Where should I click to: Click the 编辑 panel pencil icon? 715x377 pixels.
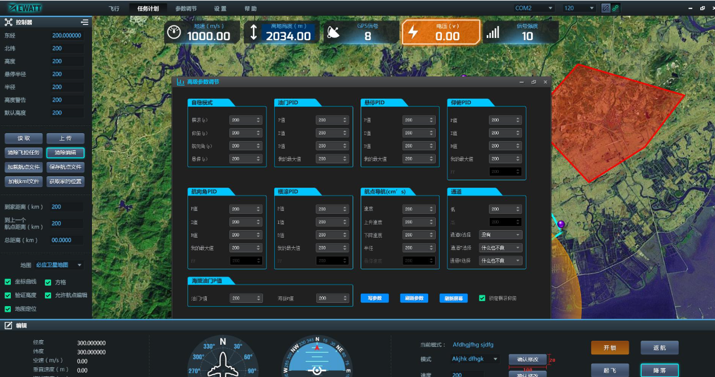pos(9,325)
